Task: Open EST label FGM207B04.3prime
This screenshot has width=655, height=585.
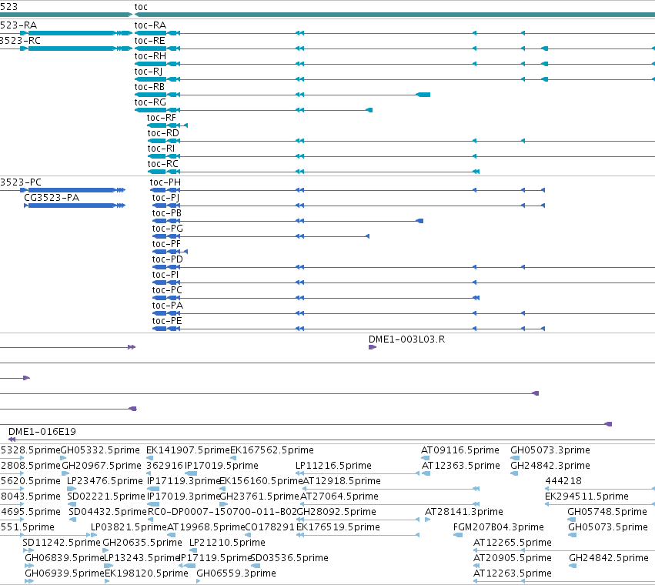Action: (x=498, y=527)
